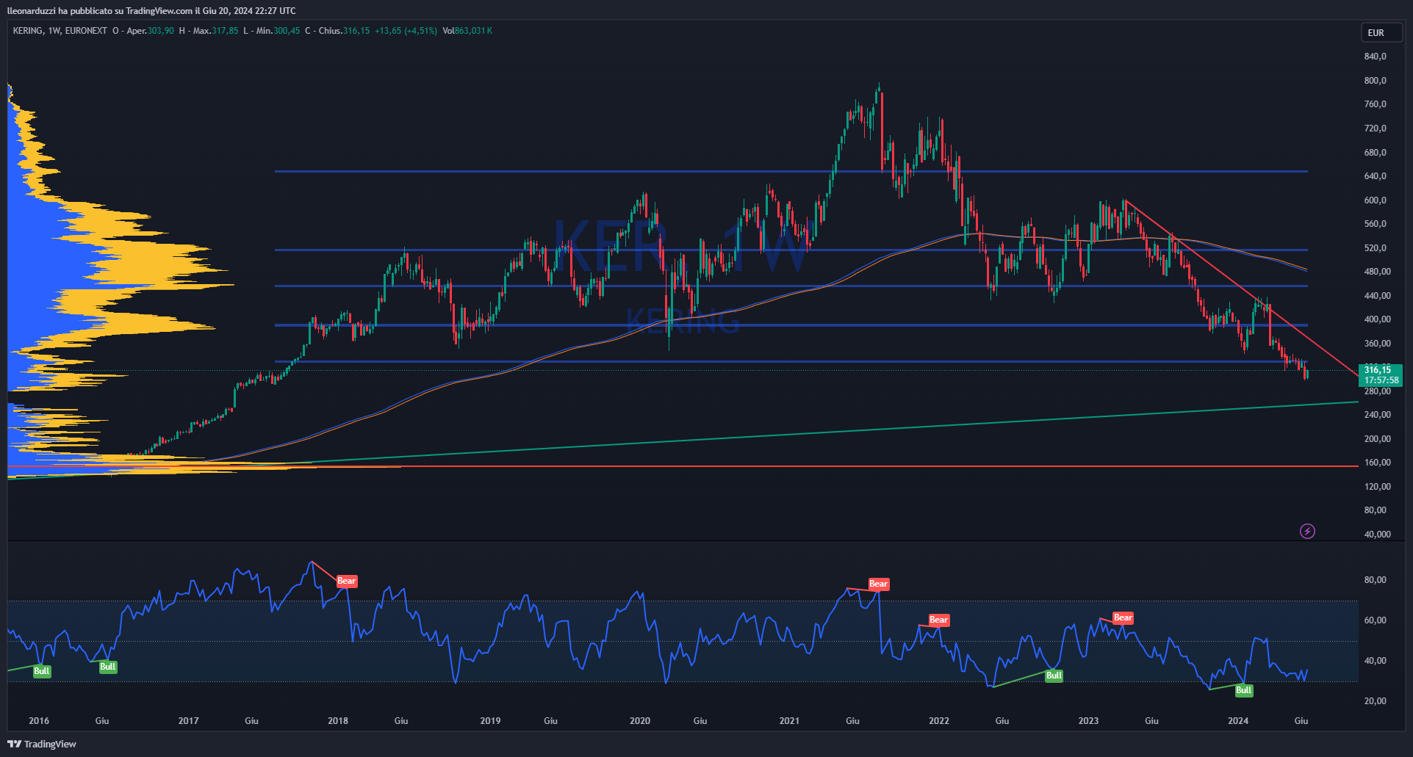The image size is (1413, 757).
Task: Click the 2020 label on time axis
Action: pyautogui.click(x=640, y=720)
